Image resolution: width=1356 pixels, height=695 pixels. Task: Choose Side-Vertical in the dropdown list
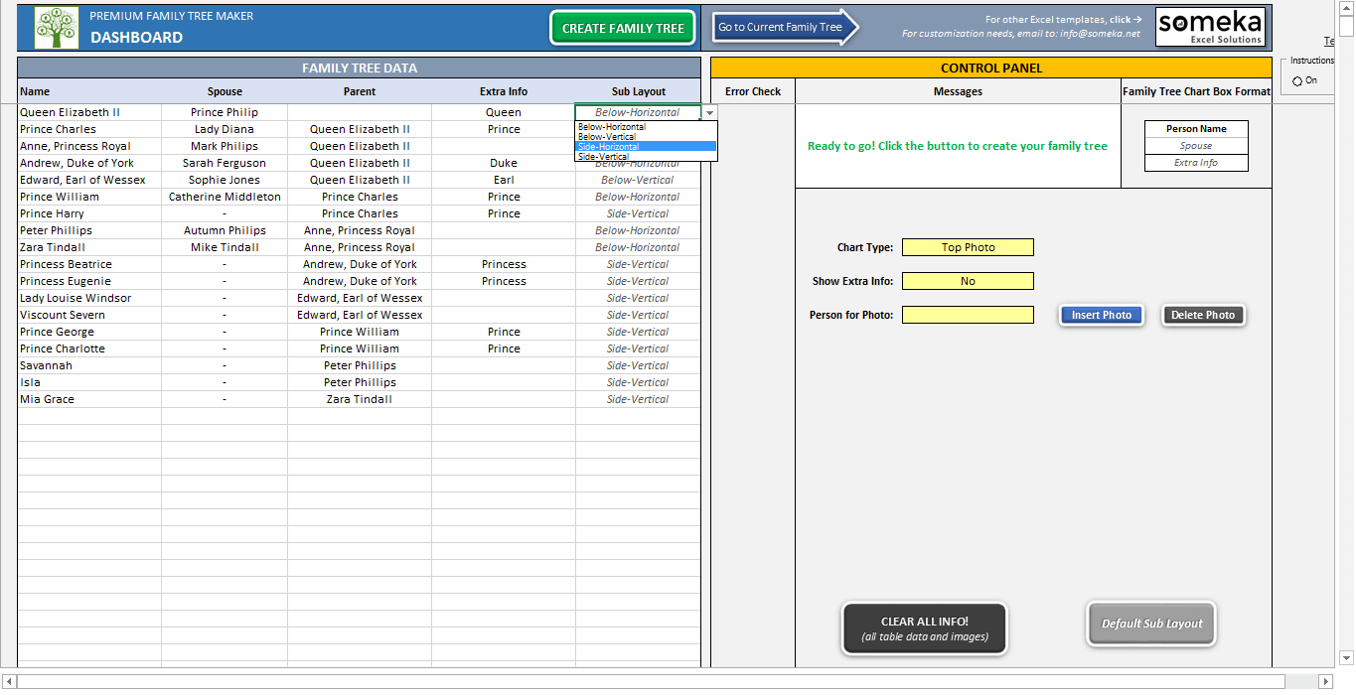tap(646, 157)
